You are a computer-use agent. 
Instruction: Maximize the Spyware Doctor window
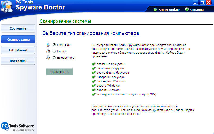[x=202, y=2]
